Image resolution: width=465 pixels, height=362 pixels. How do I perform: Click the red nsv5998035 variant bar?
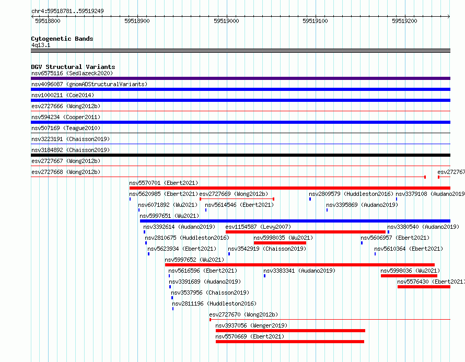(x=280, y=243)
